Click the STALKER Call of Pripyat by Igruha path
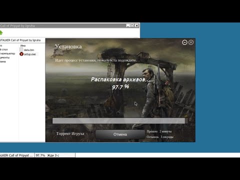240x180 pixels. pos(20,40)
